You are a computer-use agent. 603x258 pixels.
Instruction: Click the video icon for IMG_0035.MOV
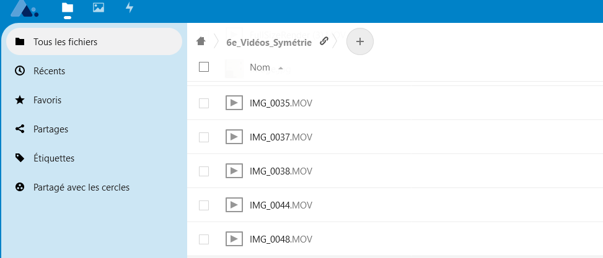pos(234,103)
